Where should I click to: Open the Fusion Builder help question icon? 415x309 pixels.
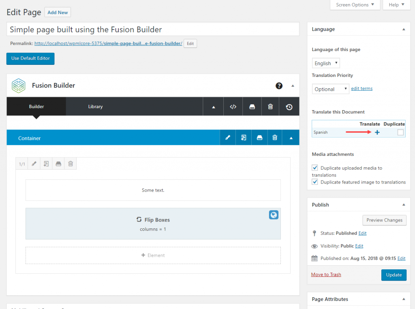pyautogui.click(x=279, y=86)
